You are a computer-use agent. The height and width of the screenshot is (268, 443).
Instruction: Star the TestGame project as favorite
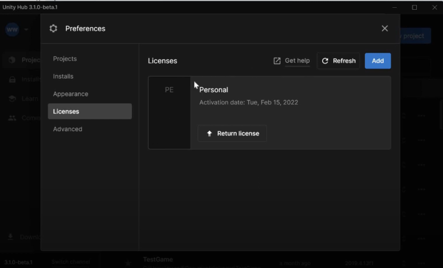point(128,263)
